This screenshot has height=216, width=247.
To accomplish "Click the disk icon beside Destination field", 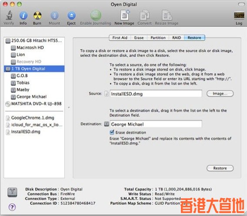I will tap(107, 124).
